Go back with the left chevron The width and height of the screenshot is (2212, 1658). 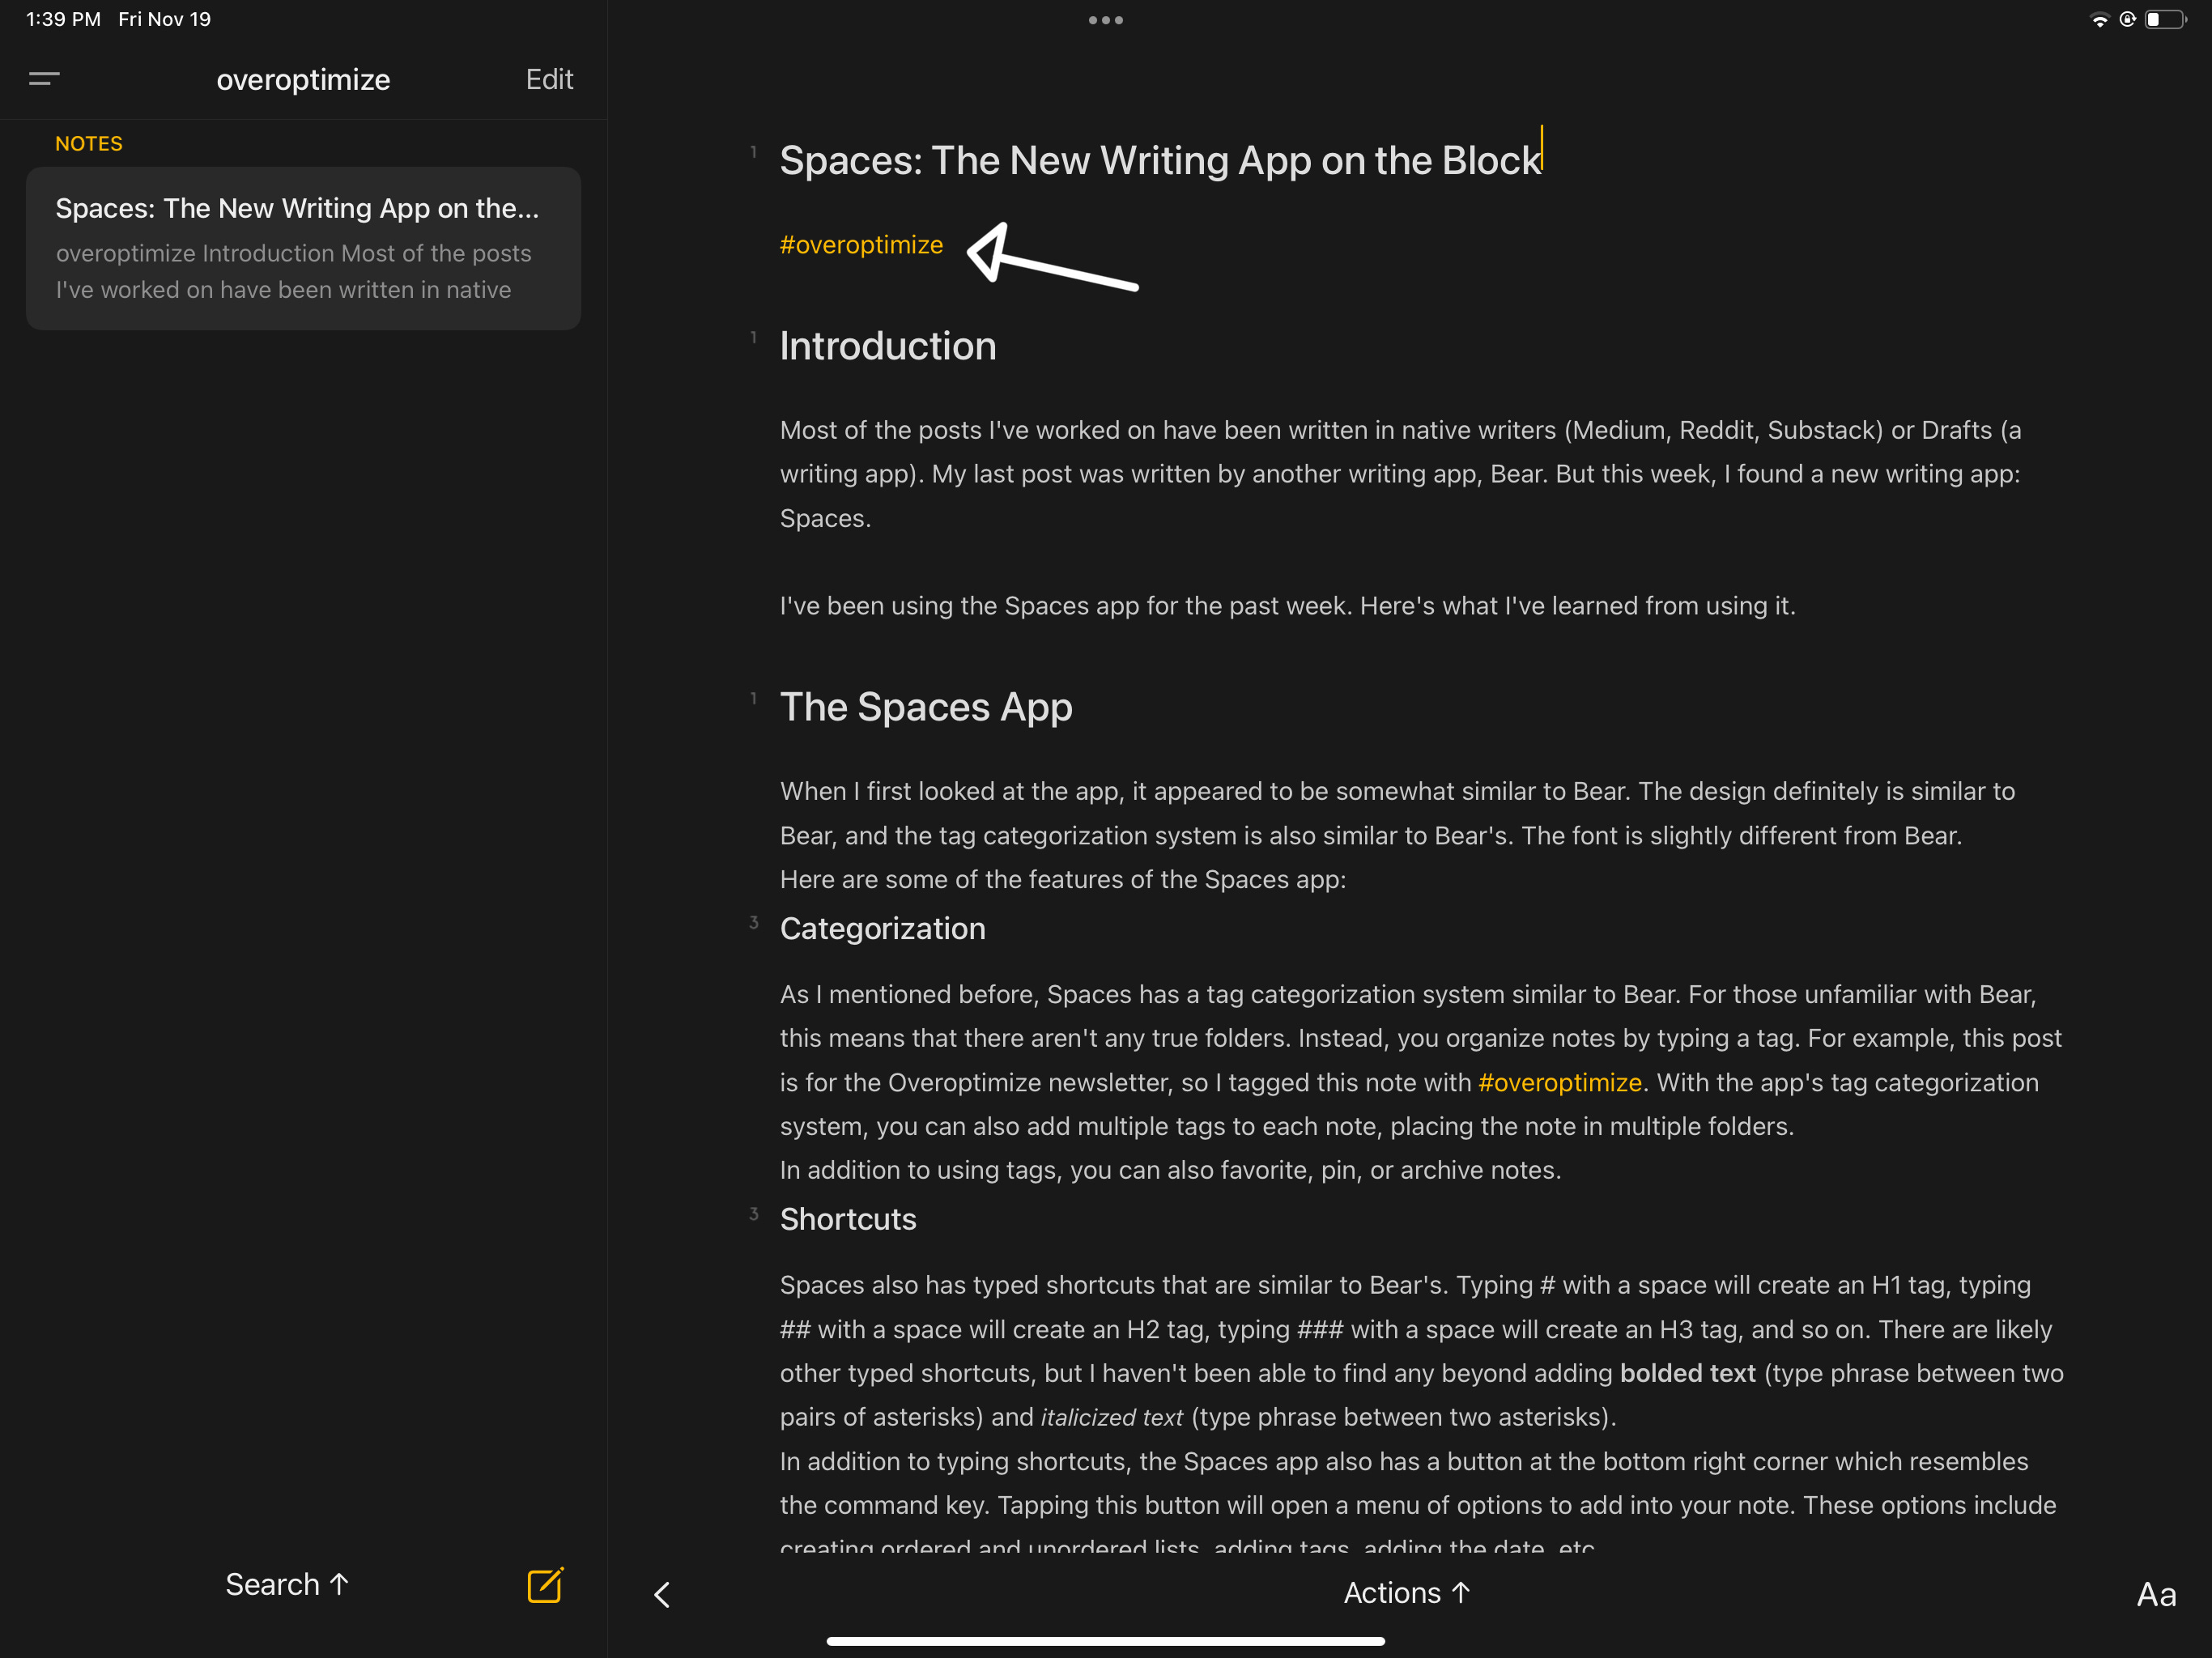[662, 1594]
